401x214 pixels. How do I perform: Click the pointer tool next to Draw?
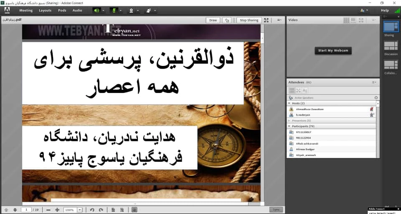pyautogui.click(x=227, y=20)
